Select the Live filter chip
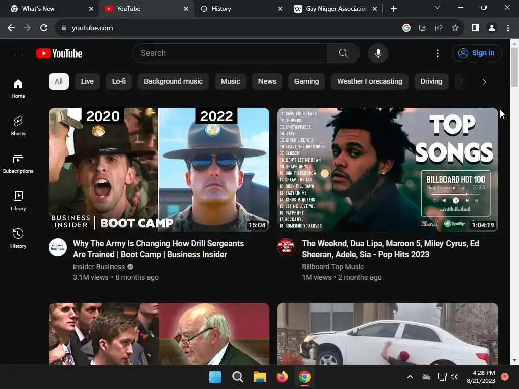Viewport: 519px width, 389px height. pos(87,82)
